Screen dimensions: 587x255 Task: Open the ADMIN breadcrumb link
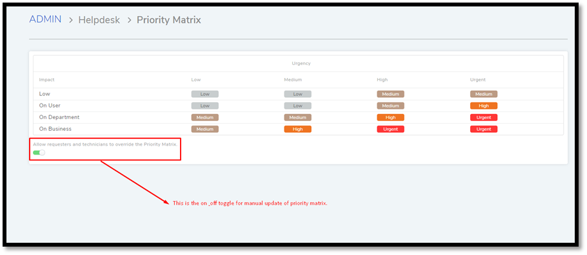click(45, 19)
